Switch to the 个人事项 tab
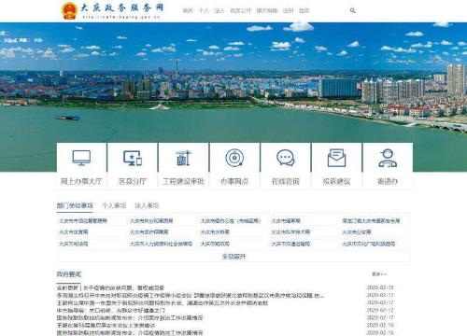The image size is (467, 336). [114, 205]
